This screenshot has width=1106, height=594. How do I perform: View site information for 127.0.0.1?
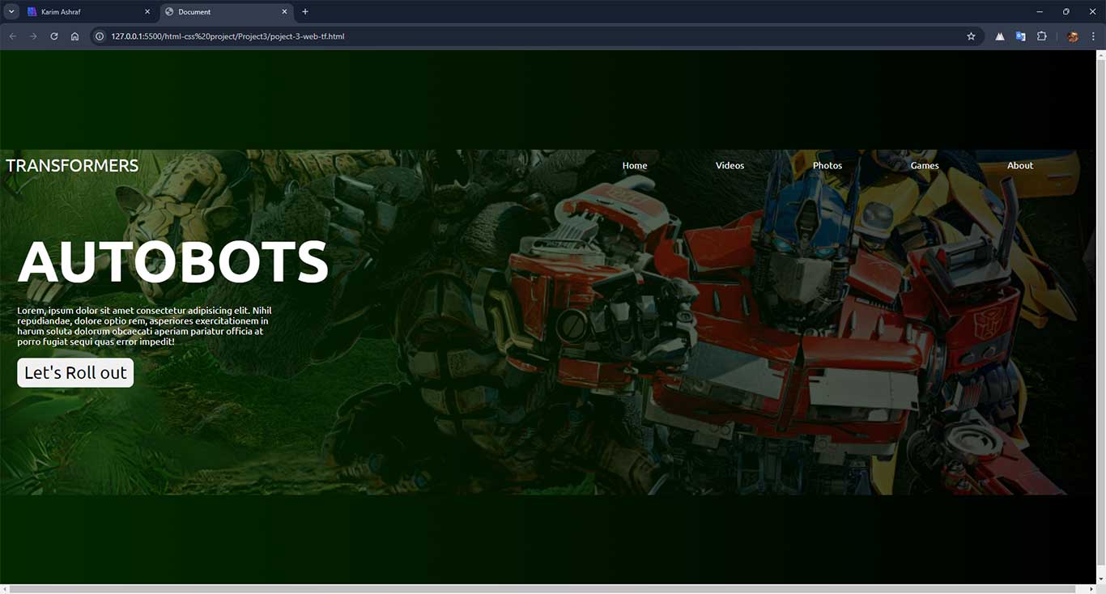[x=100, y=36]
